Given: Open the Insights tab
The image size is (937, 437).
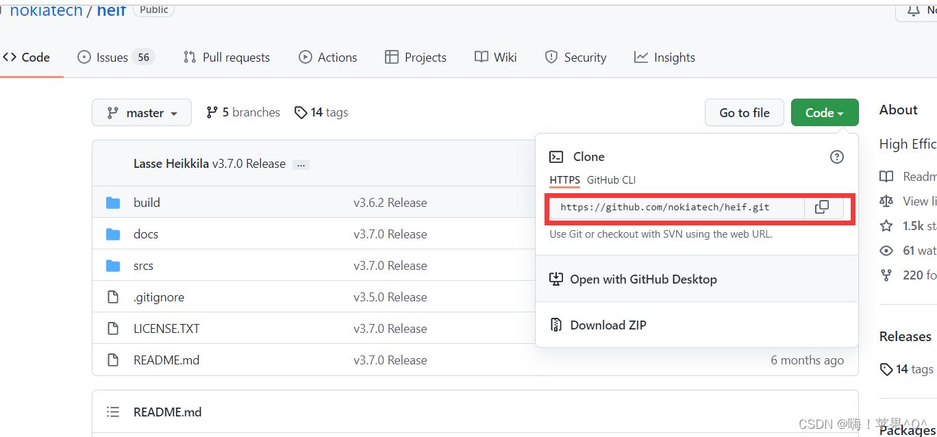Looking at the screenshot, I should click(664, 58).
